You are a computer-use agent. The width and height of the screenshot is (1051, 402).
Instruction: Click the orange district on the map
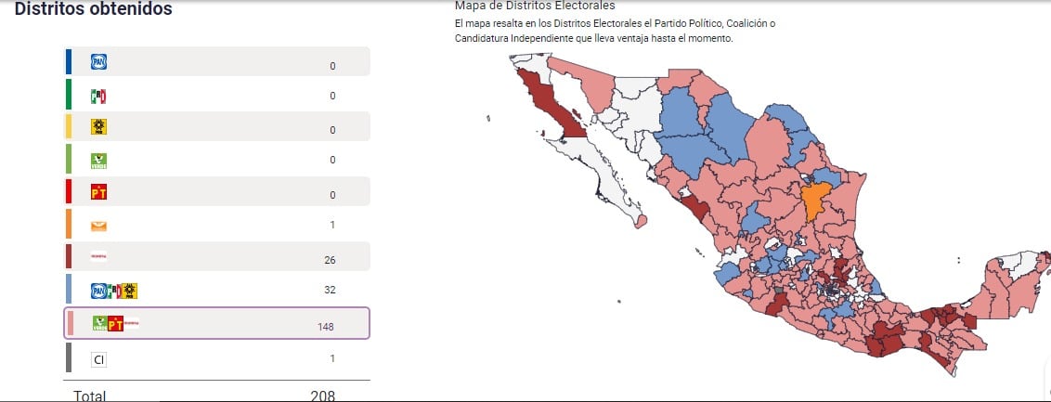click(x=816, y=201)
